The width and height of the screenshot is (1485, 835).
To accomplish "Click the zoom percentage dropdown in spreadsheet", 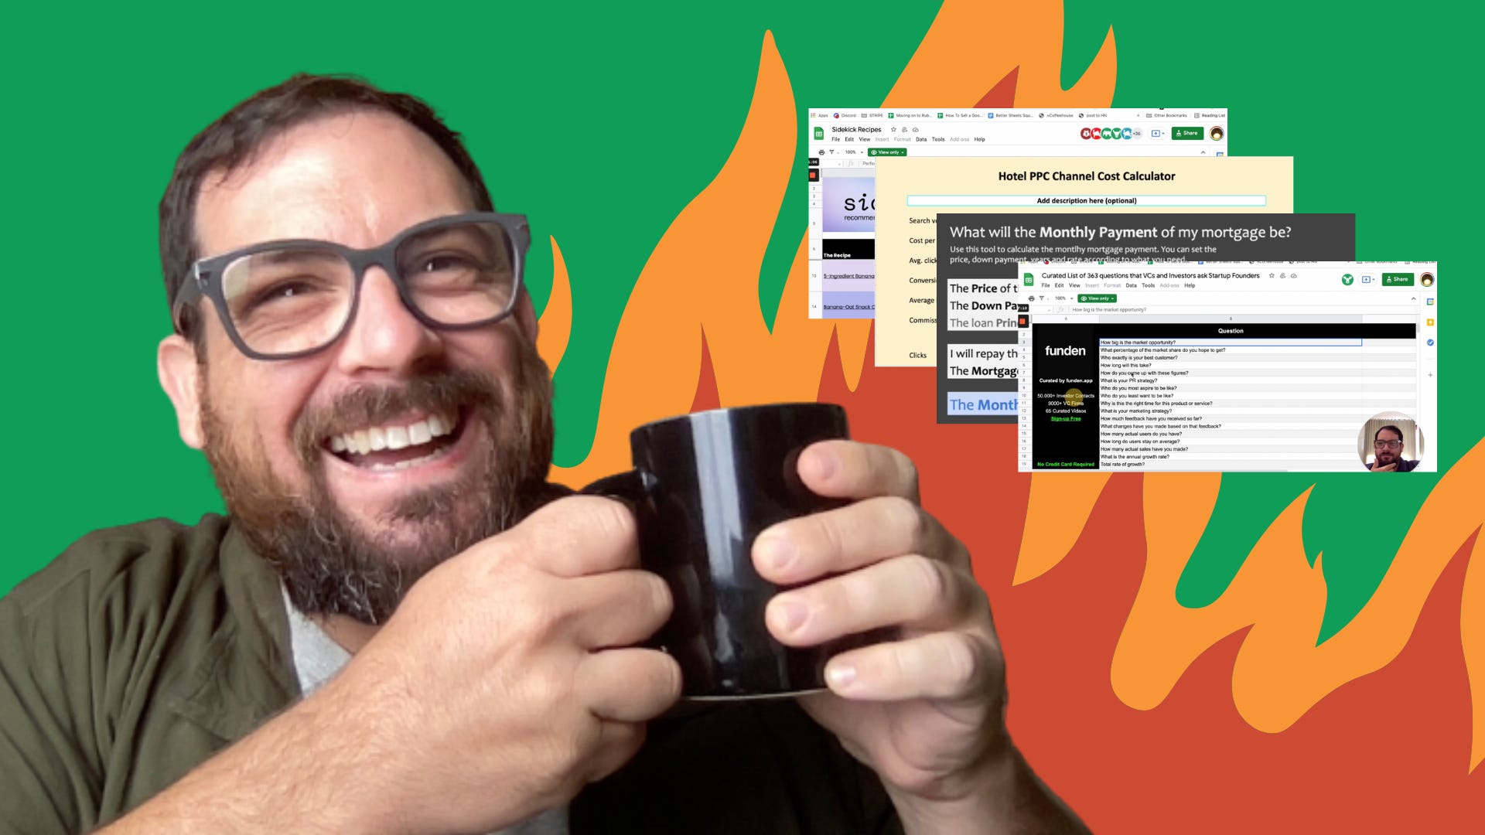I will click(851, 152).
